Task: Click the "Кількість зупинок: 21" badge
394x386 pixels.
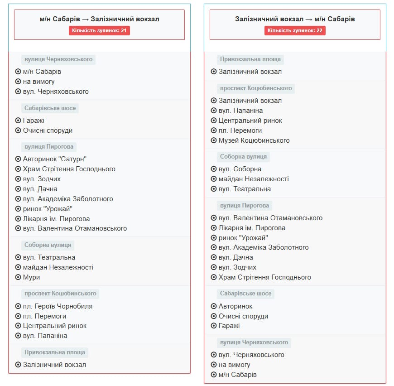Action: point(99,30)
